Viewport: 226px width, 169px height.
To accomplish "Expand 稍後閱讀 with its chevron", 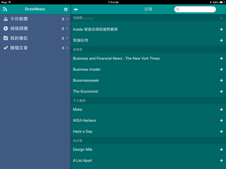I will click(x=67, y=28).
